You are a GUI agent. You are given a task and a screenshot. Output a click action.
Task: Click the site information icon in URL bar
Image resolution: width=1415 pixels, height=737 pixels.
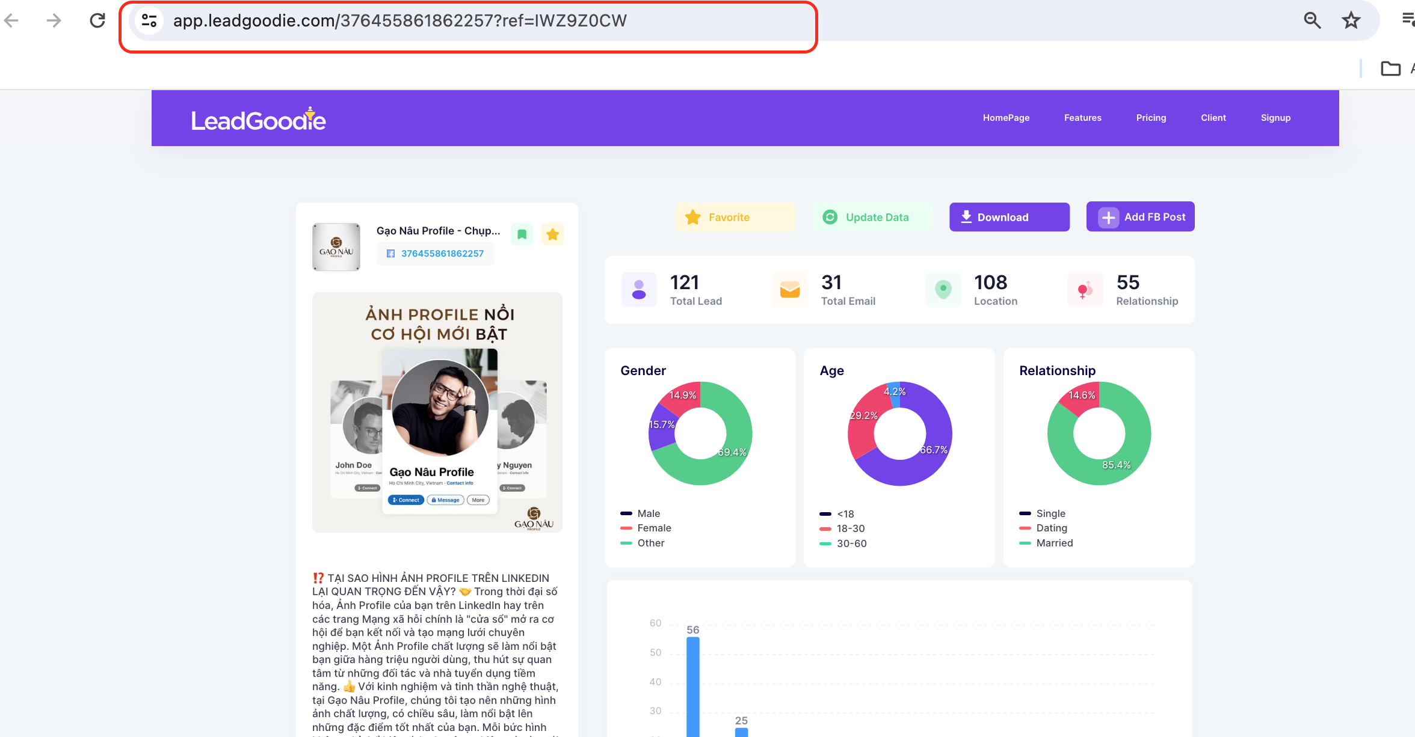(x=149, y=21)
